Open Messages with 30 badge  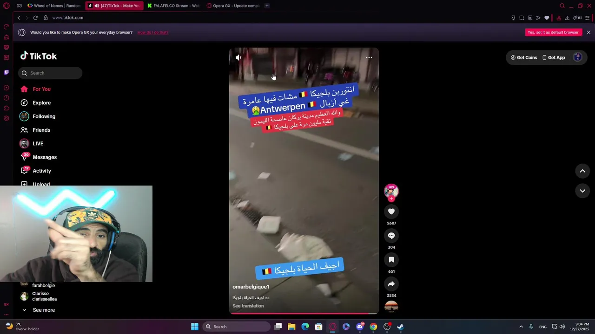tap(38, 157)
